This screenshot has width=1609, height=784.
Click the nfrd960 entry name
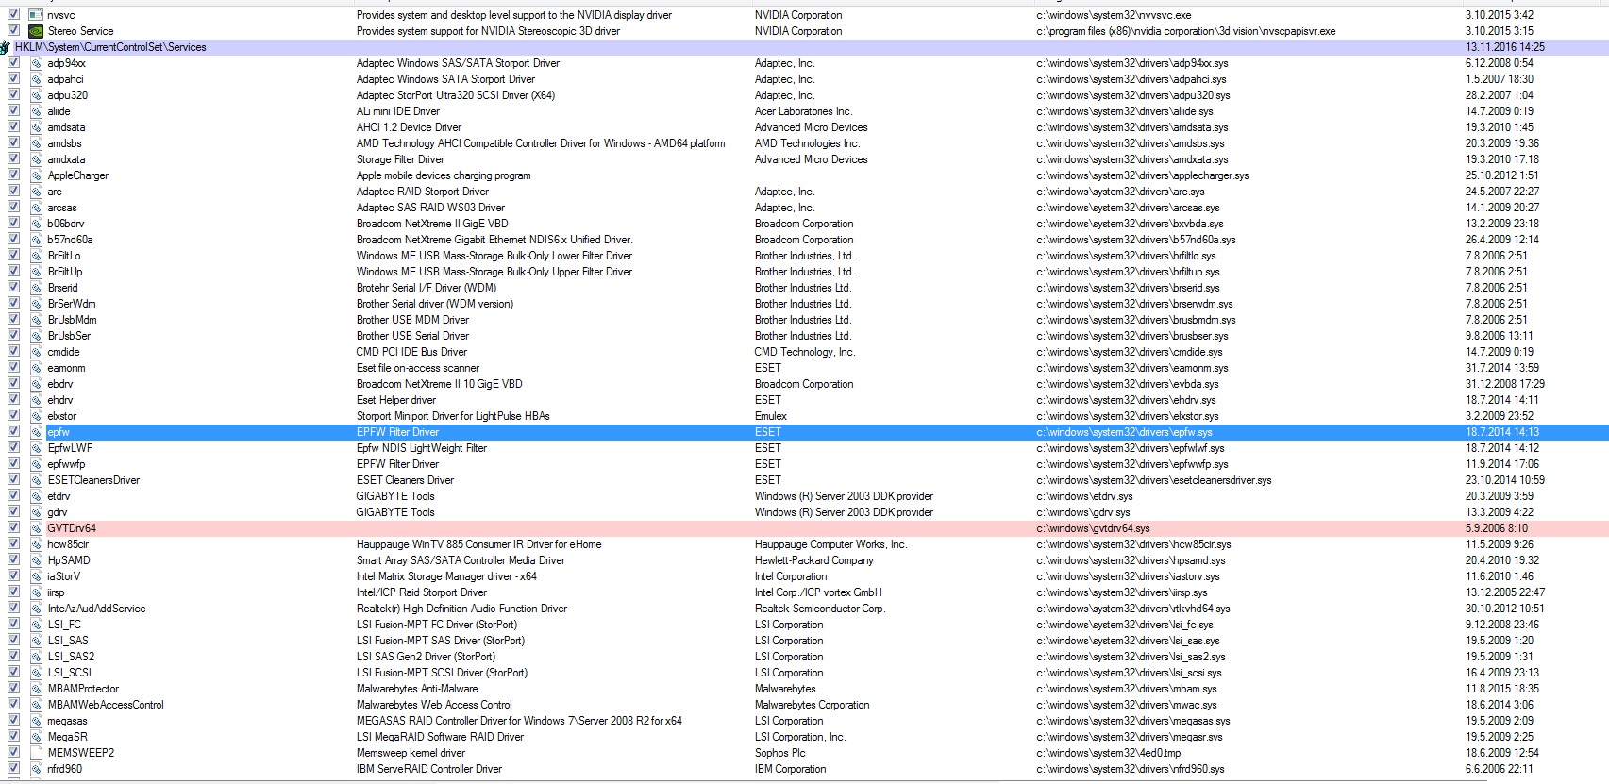tap(65, 769)
